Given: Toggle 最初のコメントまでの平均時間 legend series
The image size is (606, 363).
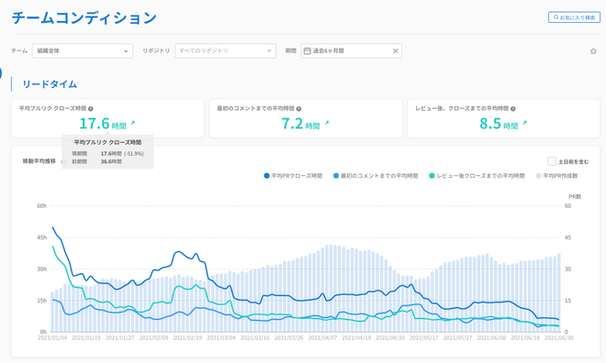Looking at the screenshot, I should pyautogui.click(x=376, y=176).
